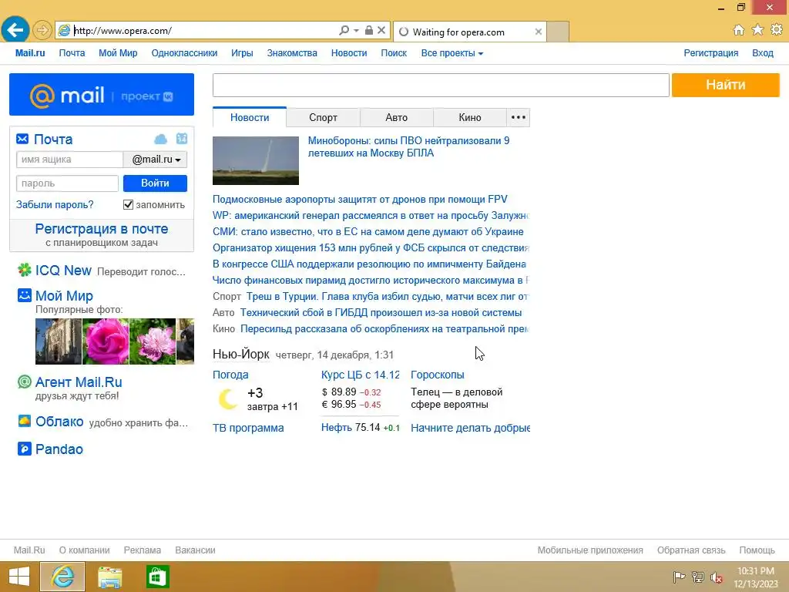
Task: Click the Облако cloud service icon
Action: (24, 421)
